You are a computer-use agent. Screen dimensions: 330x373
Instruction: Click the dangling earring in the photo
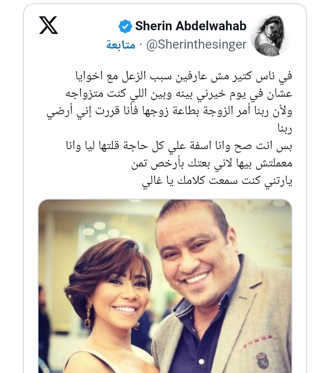(88, 314)
